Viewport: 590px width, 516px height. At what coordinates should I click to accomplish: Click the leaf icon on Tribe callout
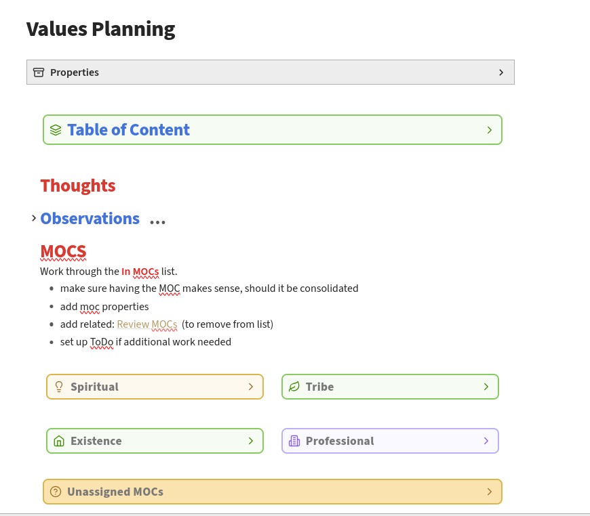pyautogui.click(x=294, y=387)
